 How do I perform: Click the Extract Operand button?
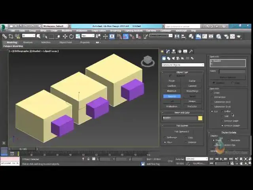pyautogui.click(x=228, y=78)
